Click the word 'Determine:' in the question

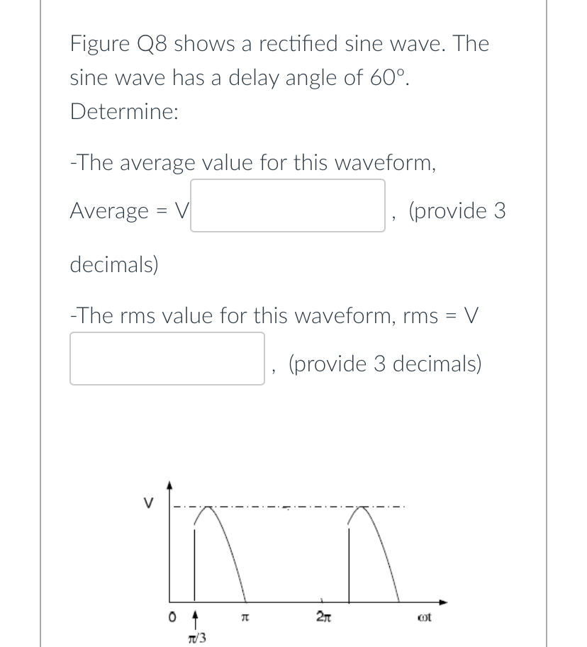point(124,111)
